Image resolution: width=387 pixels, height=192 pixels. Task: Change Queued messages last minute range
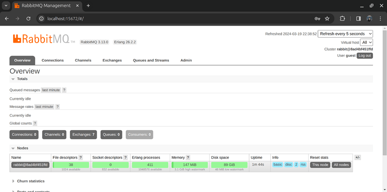(51, 90)
